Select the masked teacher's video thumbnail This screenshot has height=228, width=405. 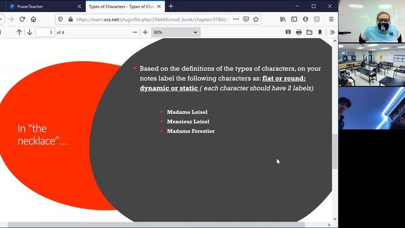(371, 21)
